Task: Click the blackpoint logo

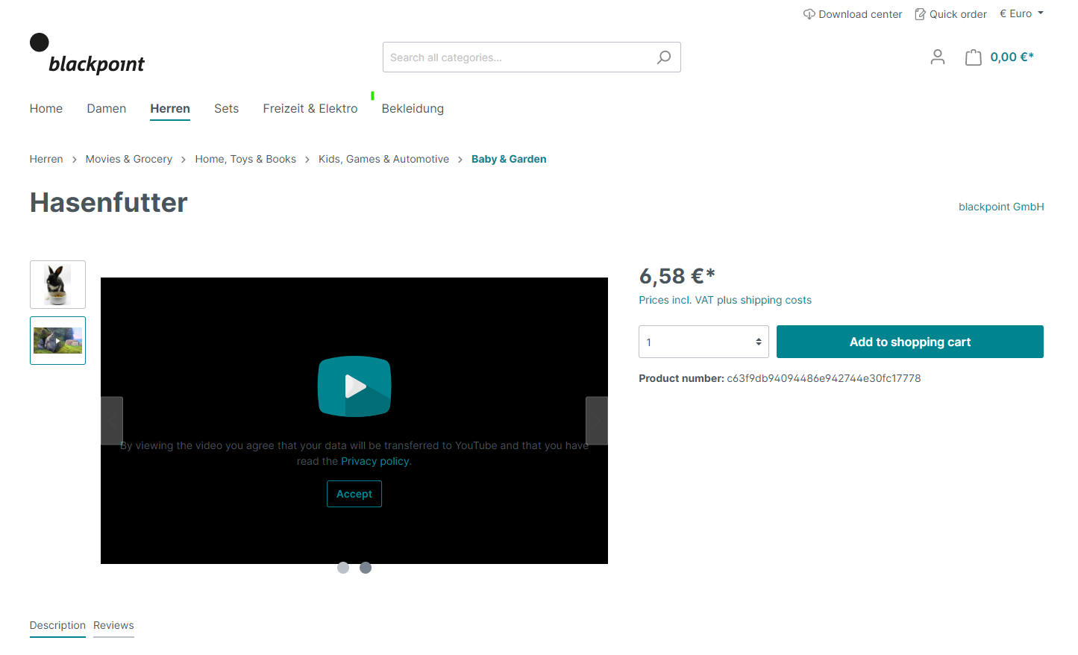Action: 87,54
